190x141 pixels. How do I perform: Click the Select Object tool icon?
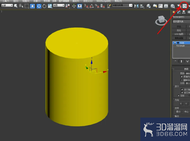pyautogui.click(x=16, y=6)
